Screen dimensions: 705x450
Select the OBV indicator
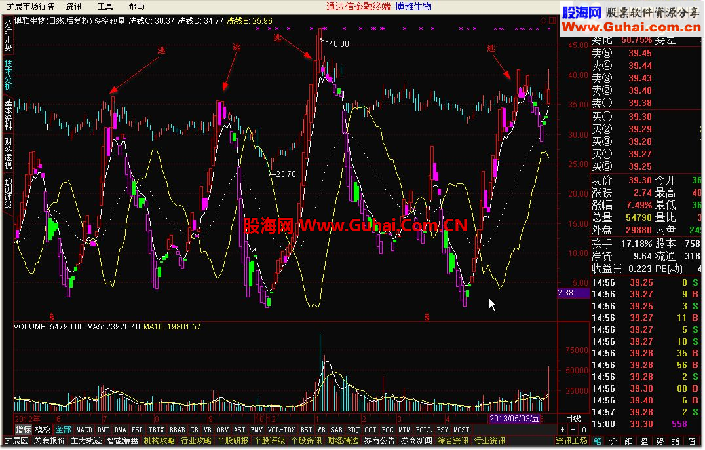(223, 430)
